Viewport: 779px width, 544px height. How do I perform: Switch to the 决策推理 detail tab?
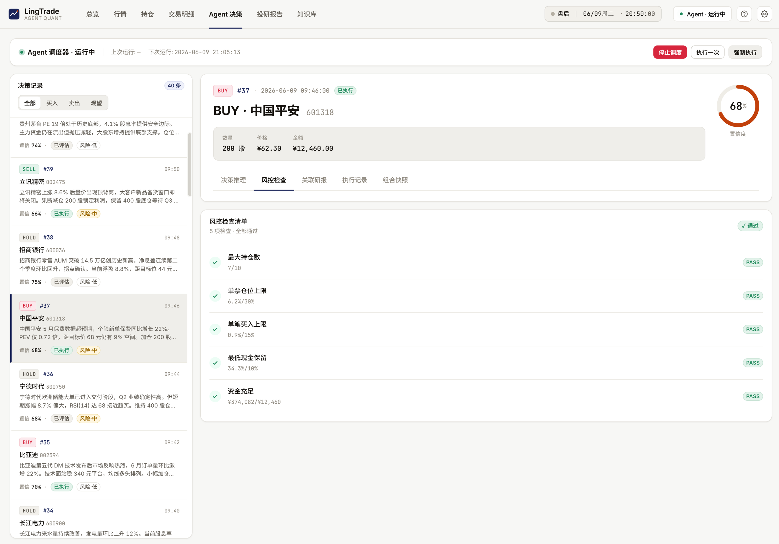pyautogui.click(x=233, y=180)
